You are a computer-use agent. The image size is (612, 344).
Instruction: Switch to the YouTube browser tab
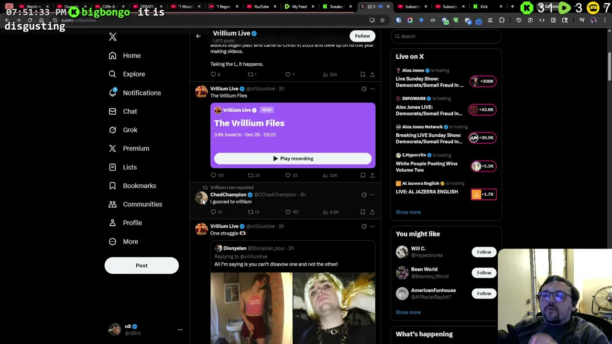tap(261, 7)
